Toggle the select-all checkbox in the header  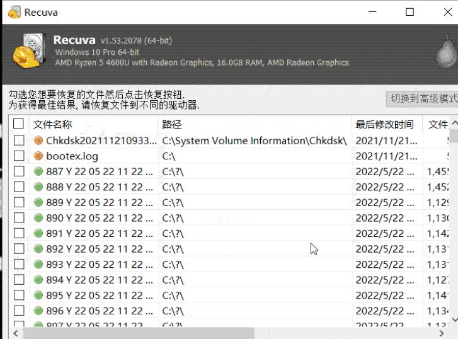(18, 124)
